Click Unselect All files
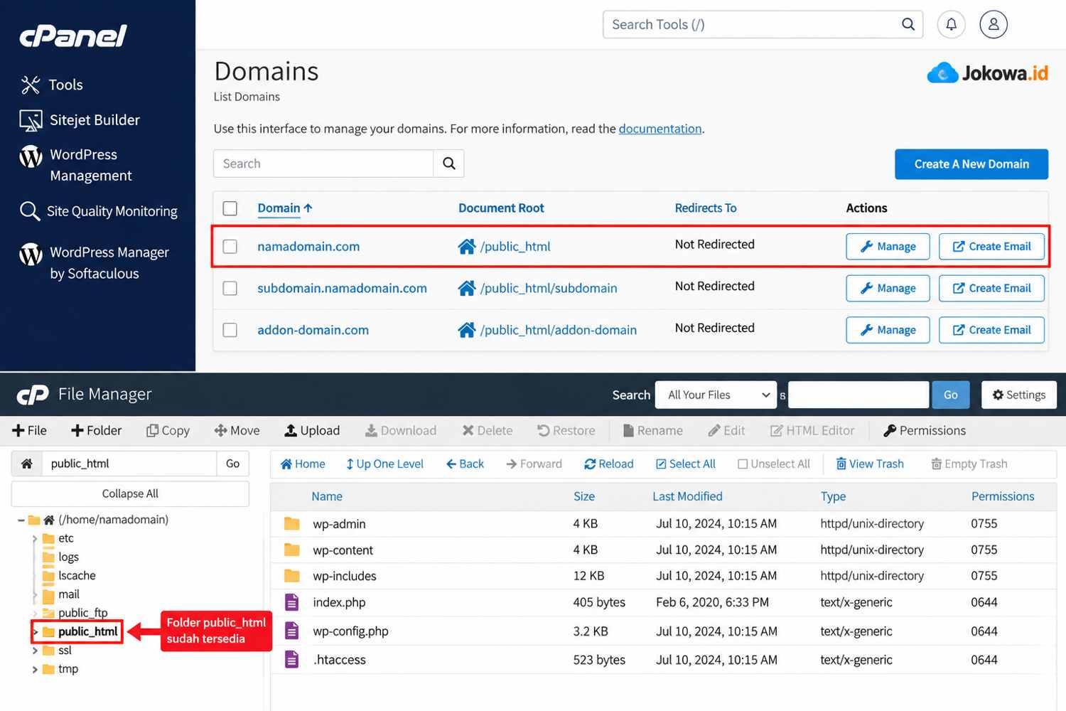Viewport: 1066px width, 711px height. tap(774, 464)
